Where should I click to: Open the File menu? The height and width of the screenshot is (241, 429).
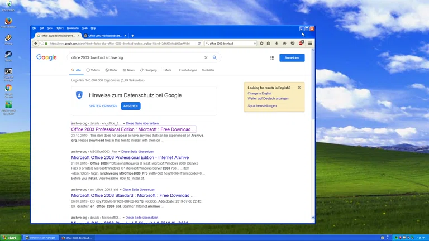coord(35,28)
